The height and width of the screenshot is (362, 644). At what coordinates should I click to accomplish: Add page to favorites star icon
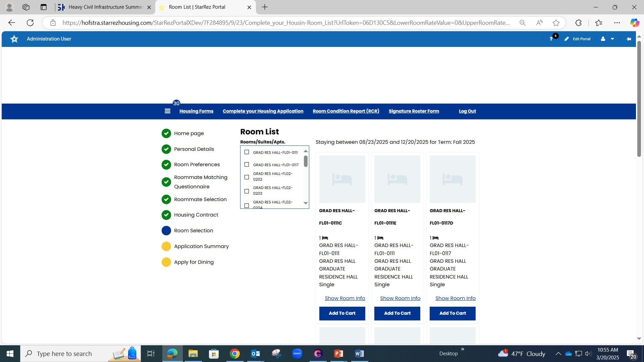pyautogui.click(x=556, y=23)
